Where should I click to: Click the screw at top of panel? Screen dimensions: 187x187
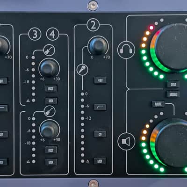(93, 6)
